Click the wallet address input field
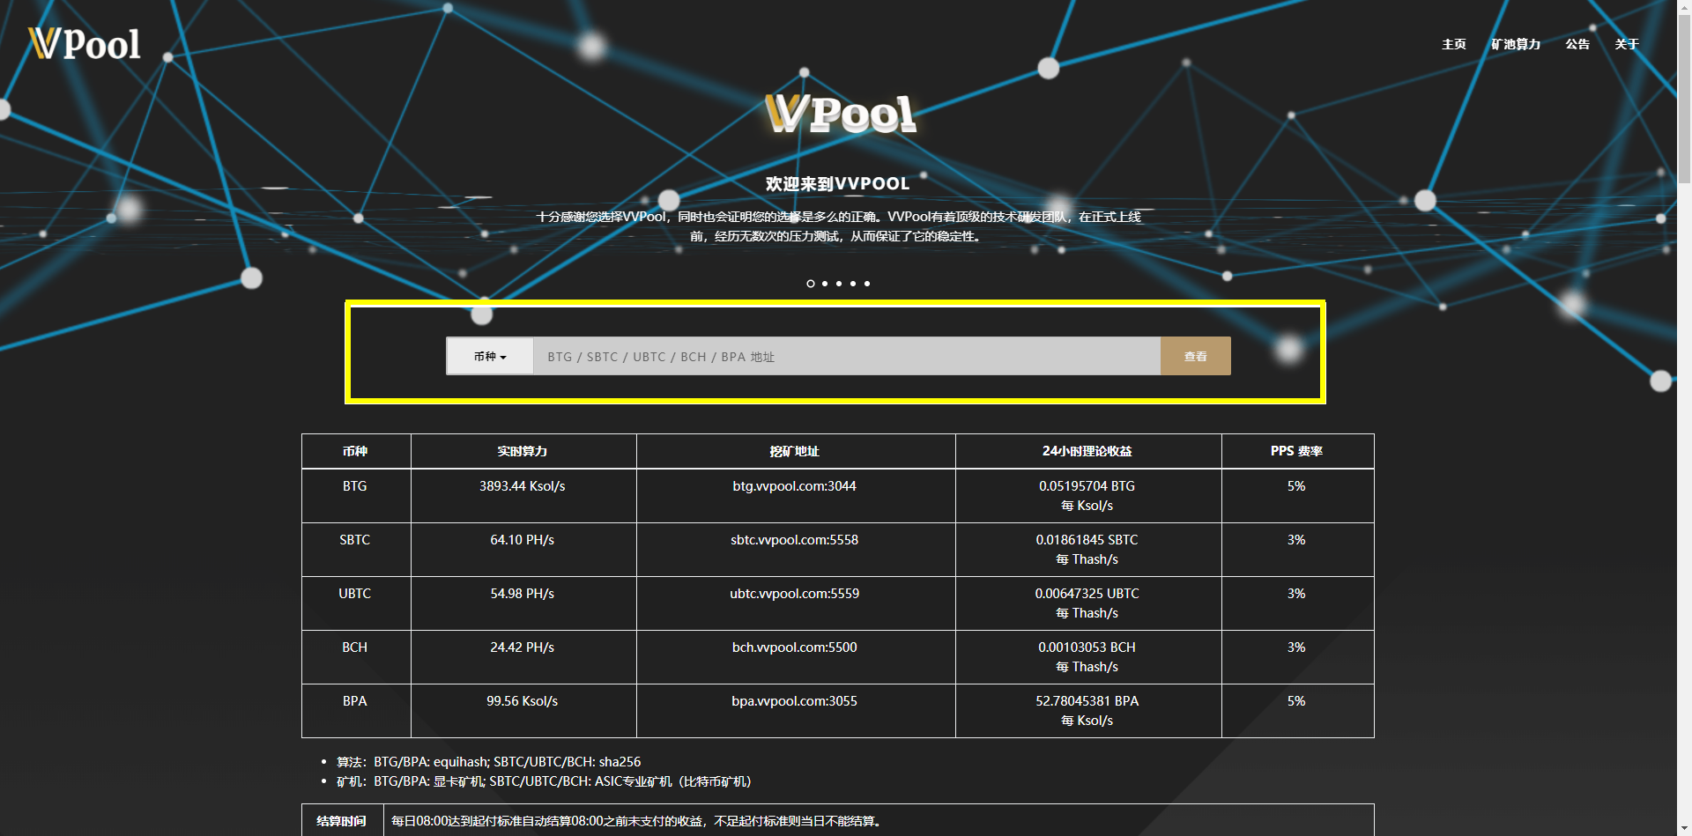The image size is (1692, 836). [846, 357]
